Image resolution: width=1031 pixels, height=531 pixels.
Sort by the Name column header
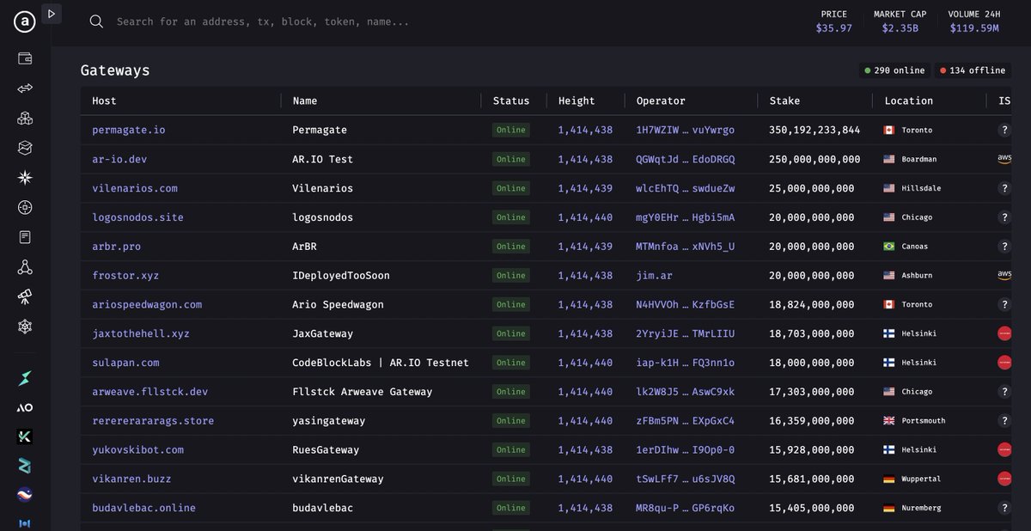305,101
